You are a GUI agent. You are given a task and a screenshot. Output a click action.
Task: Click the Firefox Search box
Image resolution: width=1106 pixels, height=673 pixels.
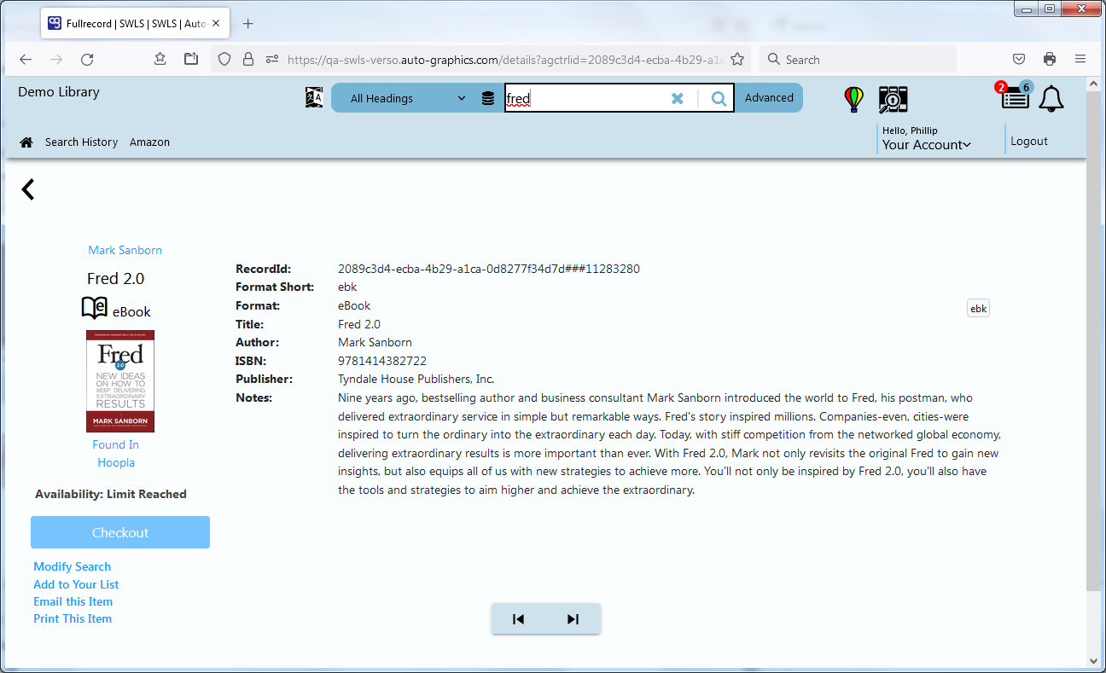(x=858, y=60)
